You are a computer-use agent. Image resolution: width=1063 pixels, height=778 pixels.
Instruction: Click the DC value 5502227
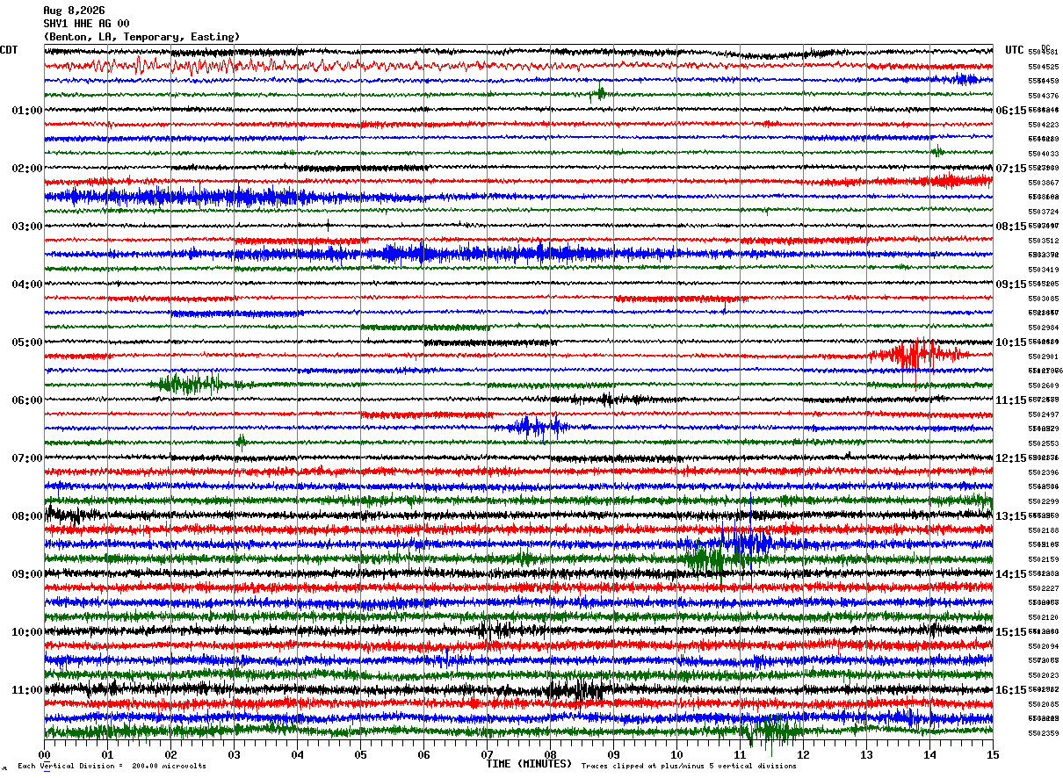click(1043, 588)
